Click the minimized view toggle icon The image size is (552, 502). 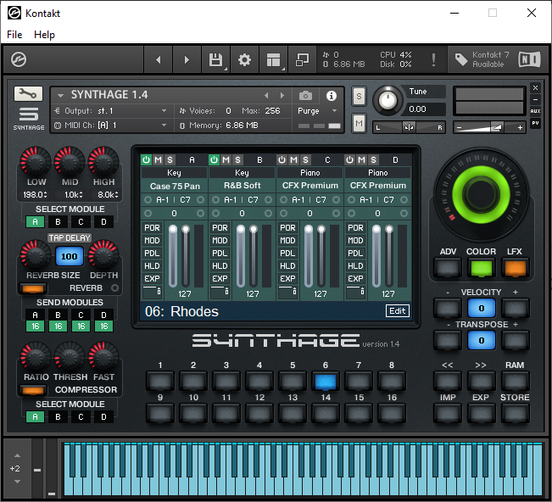(x=302, y=59)
